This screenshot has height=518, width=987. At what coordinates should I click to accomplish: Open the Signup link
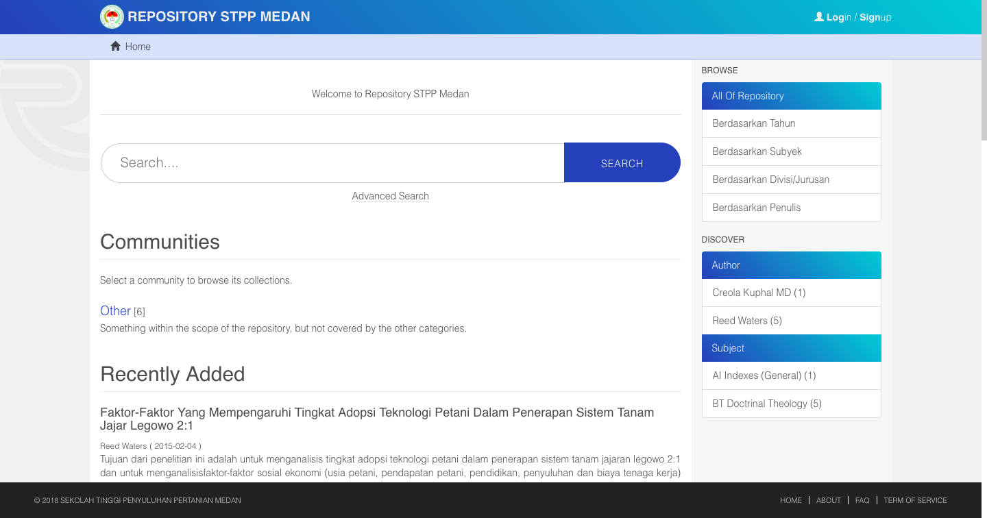[x=875, y=17]
